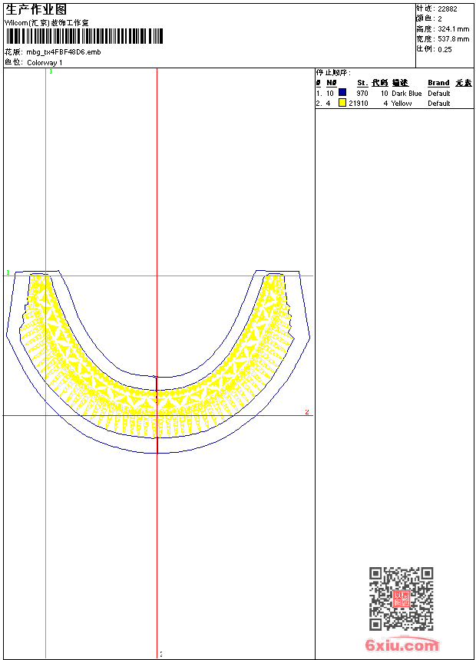Screen dimensions: 476x660
Task: Click the Brand column header
Action: tap(438, 83)
